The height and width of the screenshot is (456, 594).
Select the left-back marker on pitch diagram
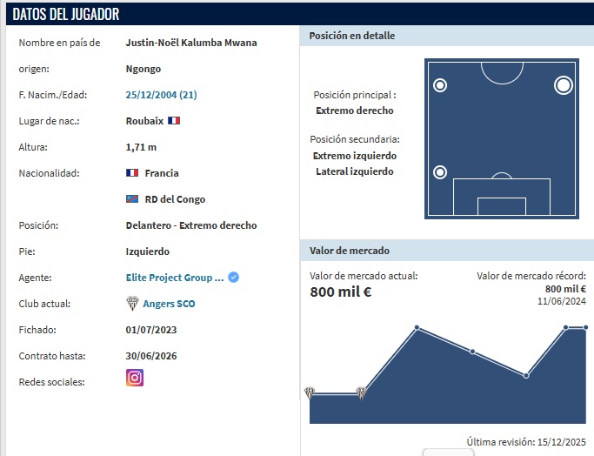[x=440, y=172]
